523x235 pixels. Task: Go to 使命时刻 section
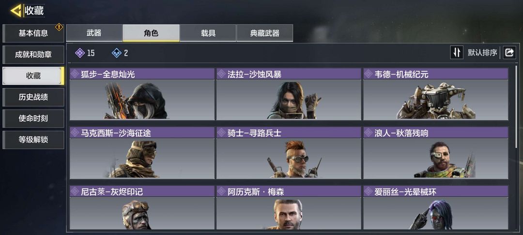point(33,118)
